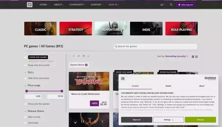Open the Strategy genre banner
Screen dimensions: 222x127
[76, 28]
